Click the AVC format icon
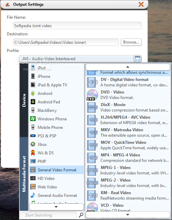 (x=92, y=120)
